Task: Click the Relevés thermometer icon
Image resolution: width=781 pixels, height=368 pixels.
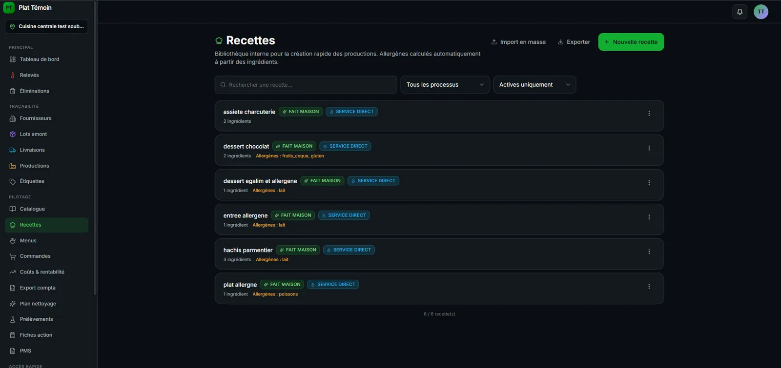Action: 13,75
